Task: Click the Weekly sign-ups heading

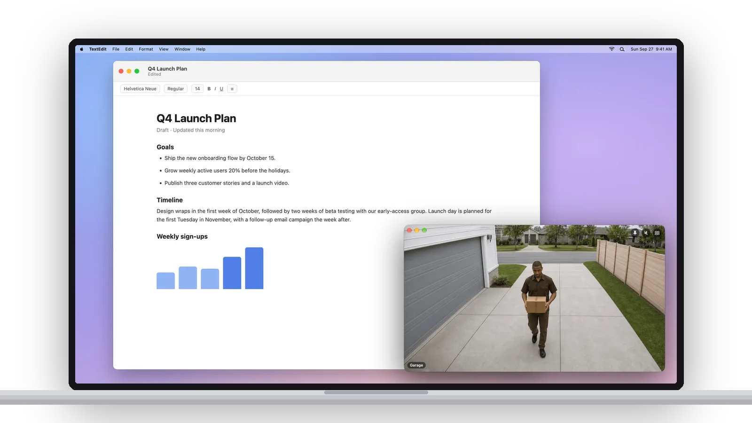Action: click(x=182, y=236)
